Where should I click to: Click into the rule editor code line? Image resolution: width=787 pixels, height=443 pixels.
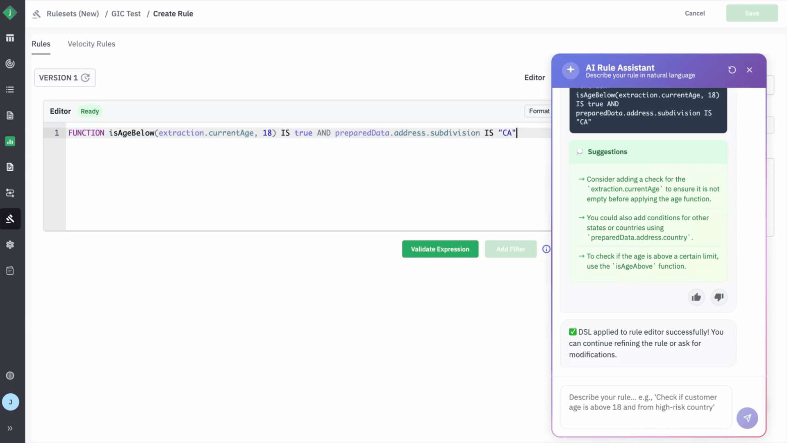(292, 133)
